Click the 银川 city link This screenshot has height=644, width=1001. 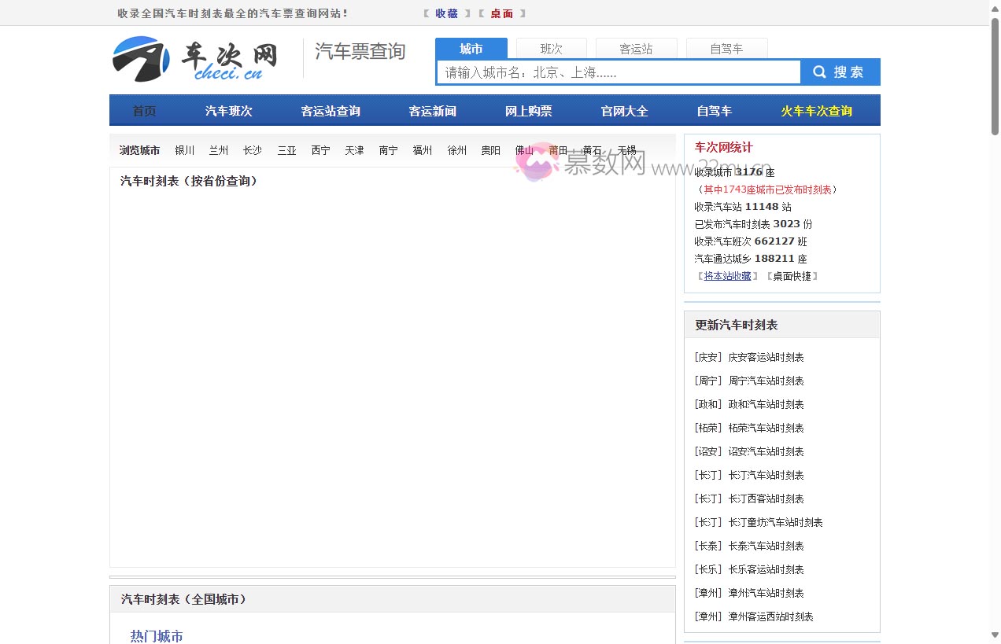pos(184,150)
